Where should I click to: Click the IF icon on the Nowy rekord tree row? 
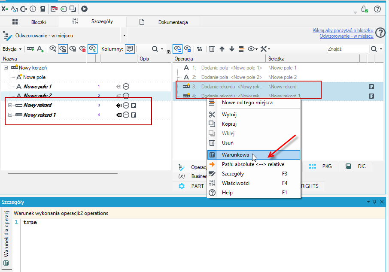pyautogui.click(x=134, y=106)
